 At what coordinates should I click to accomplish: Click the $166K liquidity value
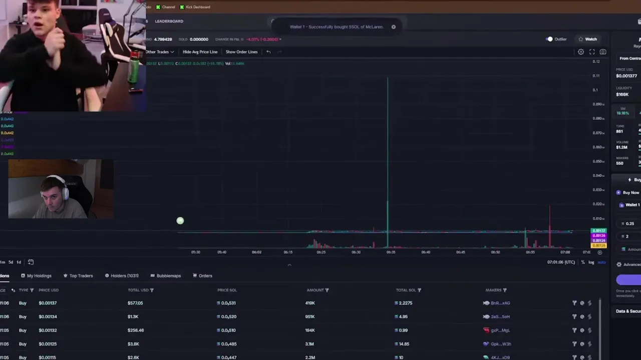(x=622, y=94)
